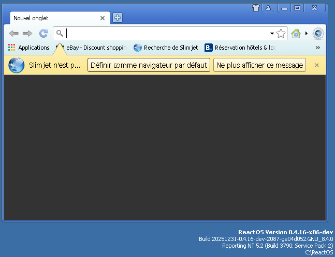Click the forward navigation arrow

tap(27, 34)
